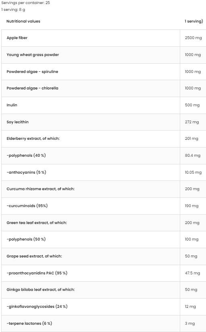This screenshot has width=206, height=332.
Task: Select the 2500 mg value
Action: [x=193, y=38]
